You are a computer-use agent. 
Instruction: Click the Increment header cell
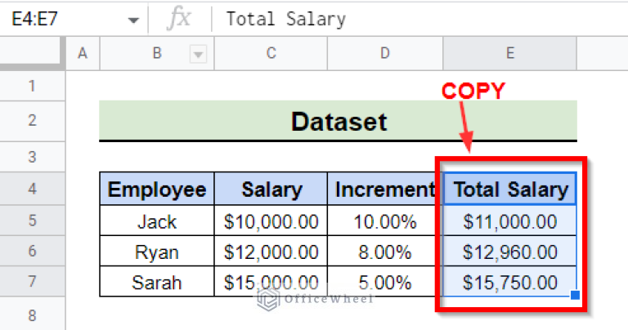pyautogui.click(x=385, y=189)
